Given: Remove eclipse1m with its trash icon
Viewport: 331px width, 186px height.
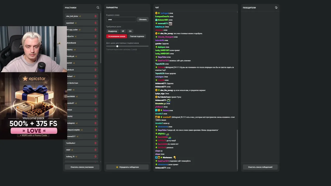Looking at the screenshot, I should 95,36.
